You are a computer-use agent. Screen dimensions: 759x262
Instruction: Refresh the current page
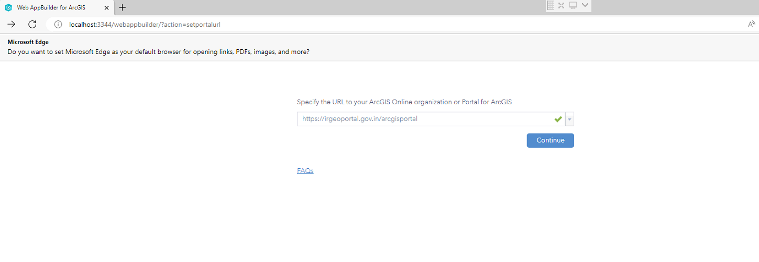tap(32, 24)
